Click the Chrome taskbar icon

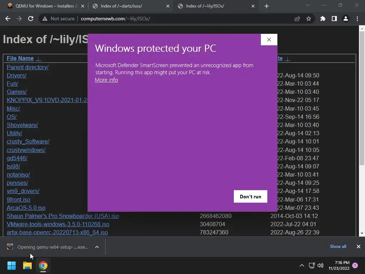(x=43, y=265)
